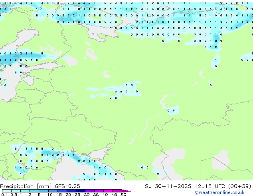Click the 40–45 mm magenta legend swatch
Screen dimensions: 253x196
point(108,191)
